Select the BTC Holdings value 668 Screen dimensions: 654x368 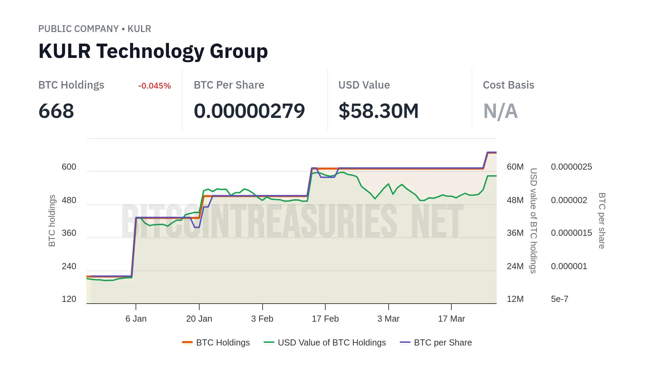click(56, 111)
